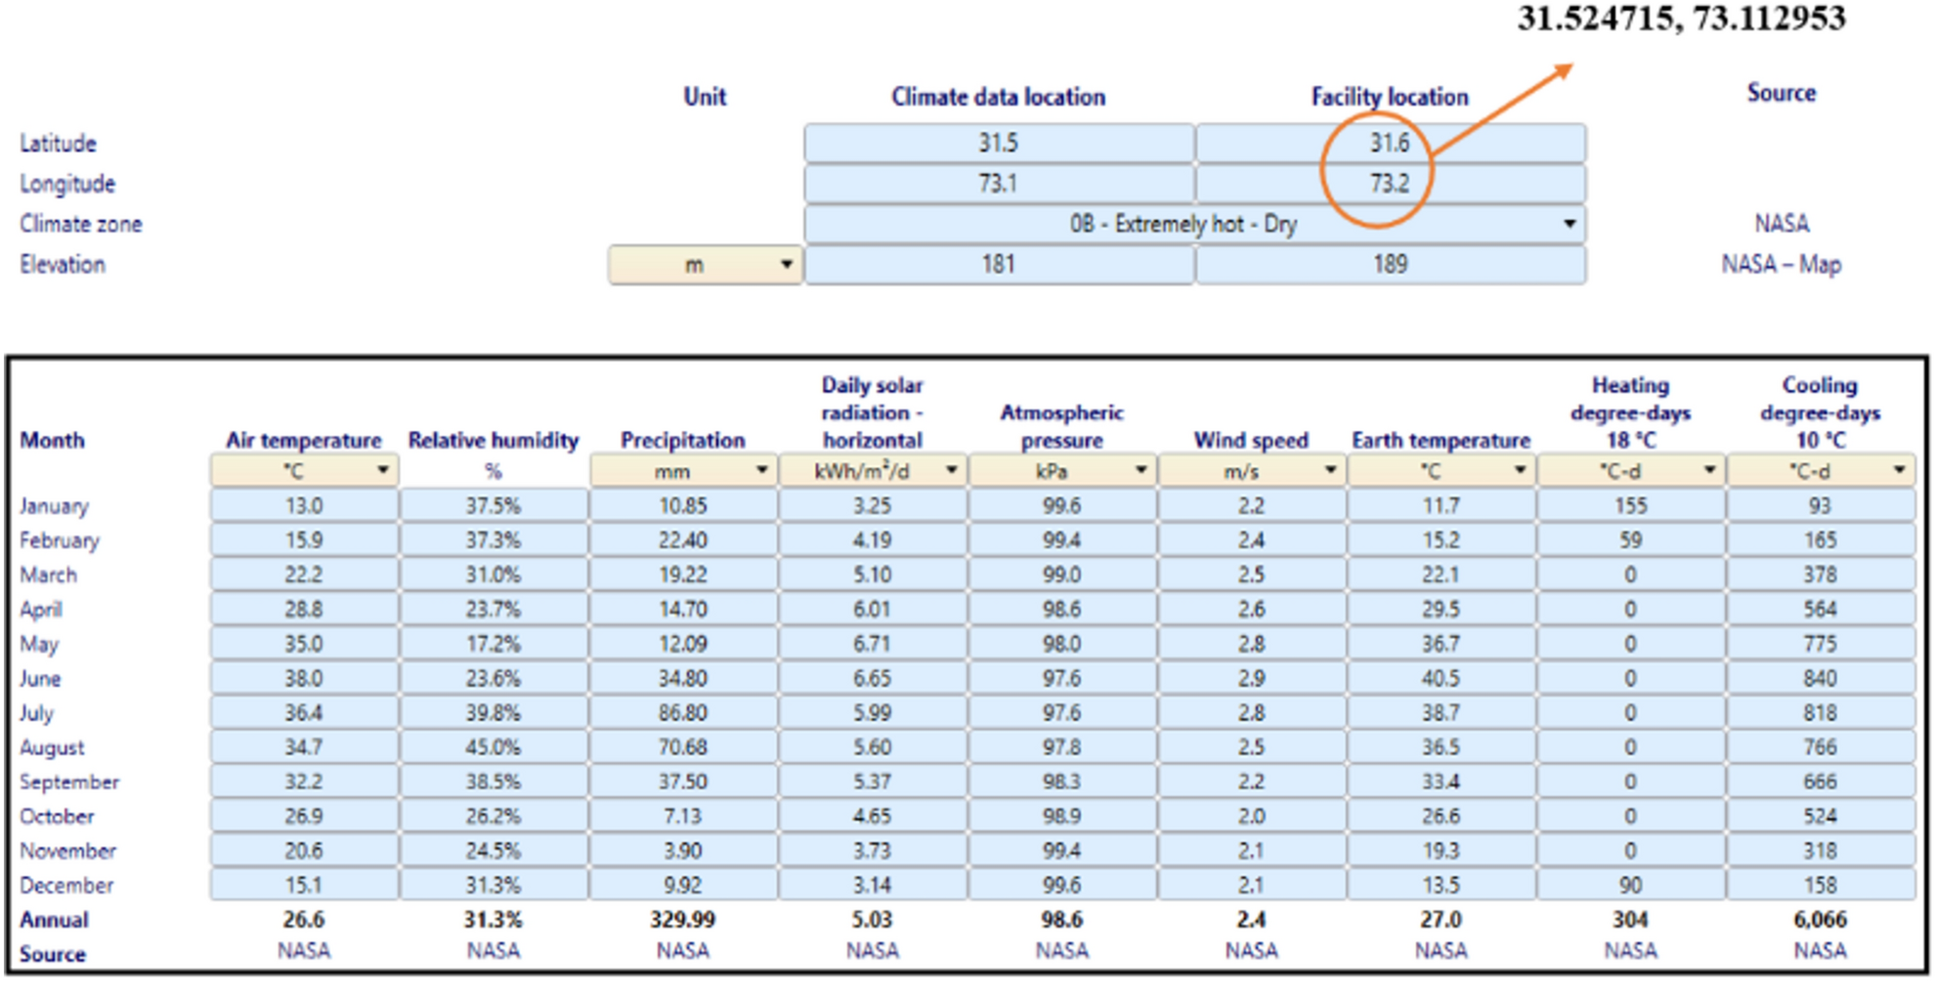
Task: Open the Precipitation unit dropdown showing mm
Action: pos(682,471)
